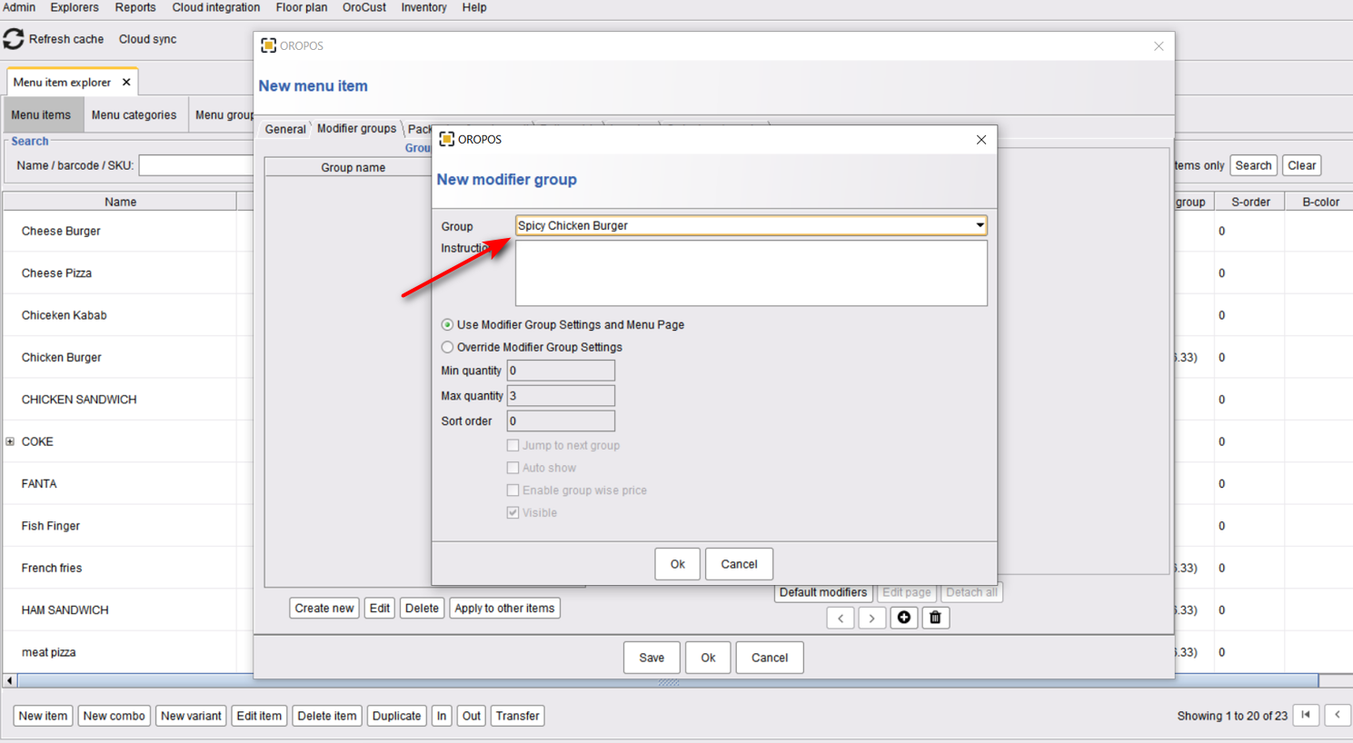Select the General tab in New menu item
The height and width of the screenshot is (743, 1353).
(285, 129)
